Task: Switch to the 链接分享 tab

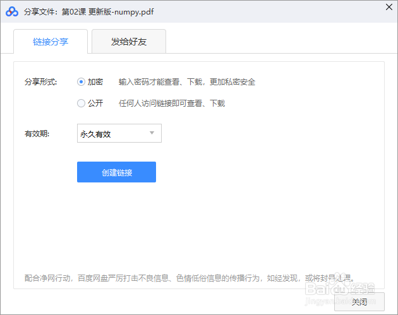Action: (51, 42)
